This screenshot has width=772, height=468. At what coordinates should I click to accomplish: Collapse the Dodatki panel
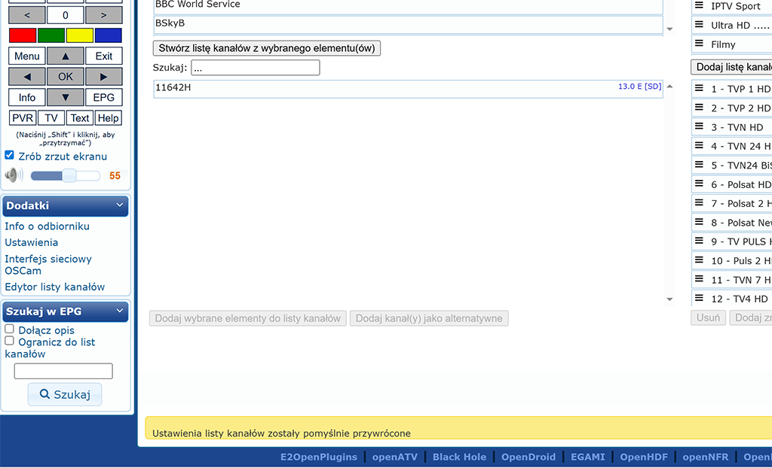point(119,205)
